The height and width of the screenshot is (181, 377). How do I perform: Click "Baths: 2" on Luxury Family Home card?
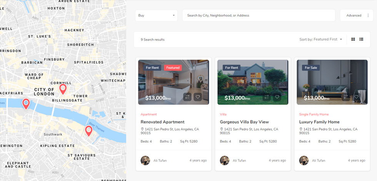click(x=325, y=141)
